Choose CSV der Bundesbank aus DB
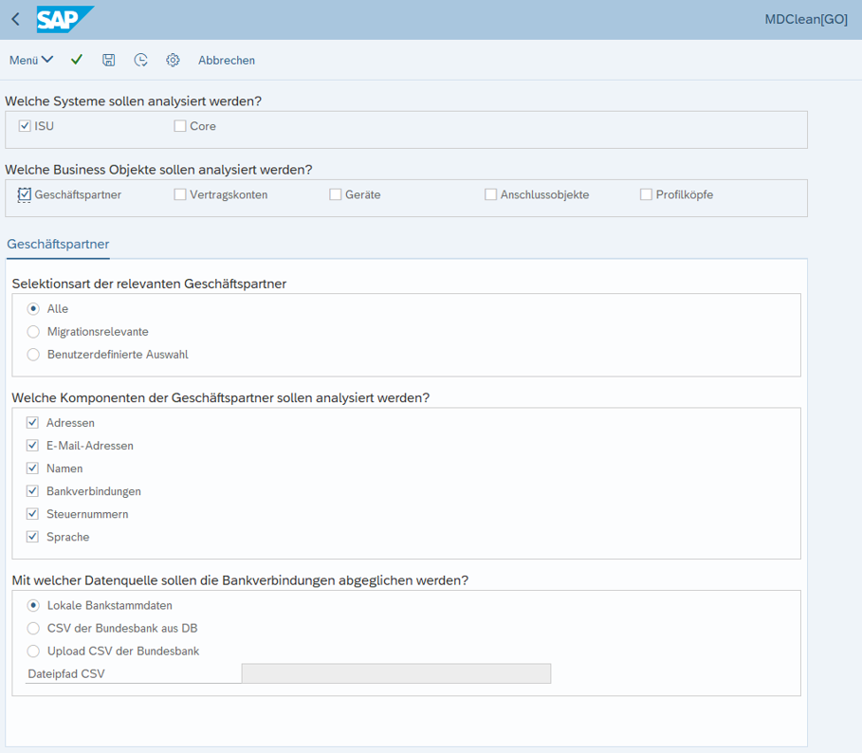This screenshot has height=753, width=862. coord(33,628)
